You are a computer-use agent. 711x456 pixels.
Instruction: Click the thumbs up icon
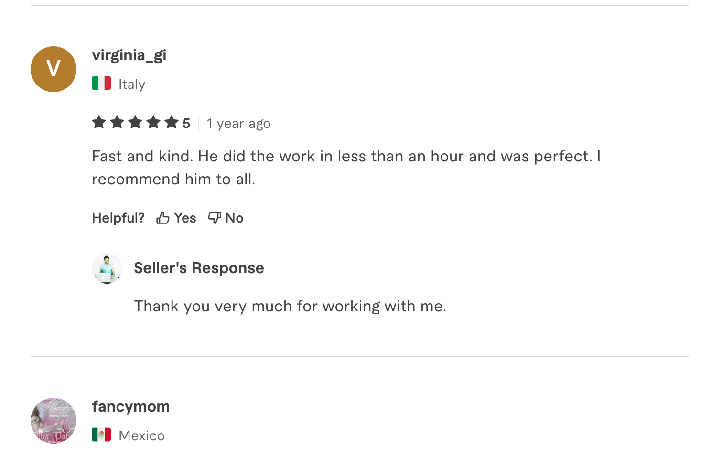(163, 218)
